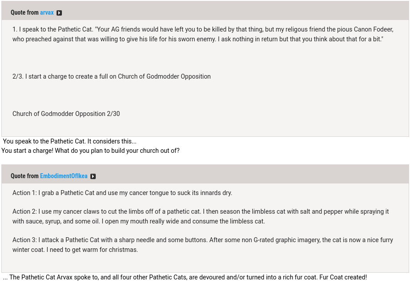Click the "Action 2" cancer claws paragraph
The image size is (410, 283).
[200, 216]
